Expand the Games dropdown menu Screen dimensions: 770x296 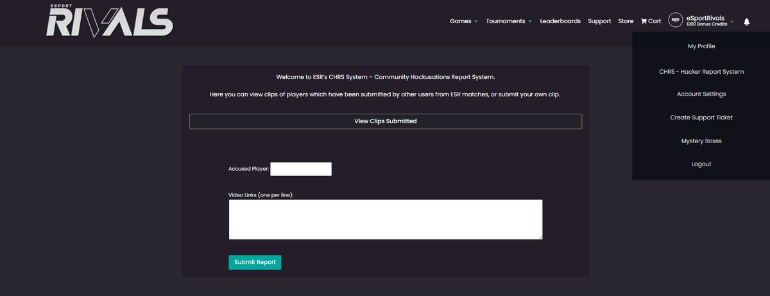tap(464, 21)
